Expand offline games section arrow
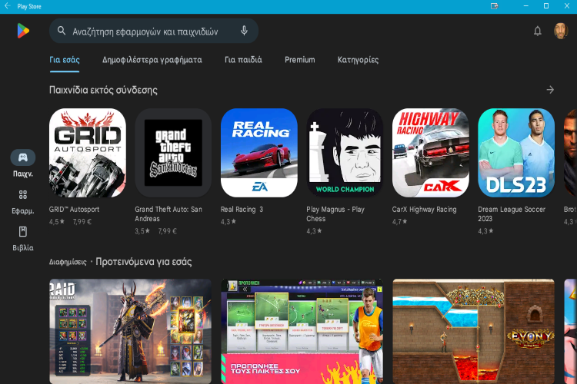The height and width of the screenshot is (384, 577). point(550,90)
